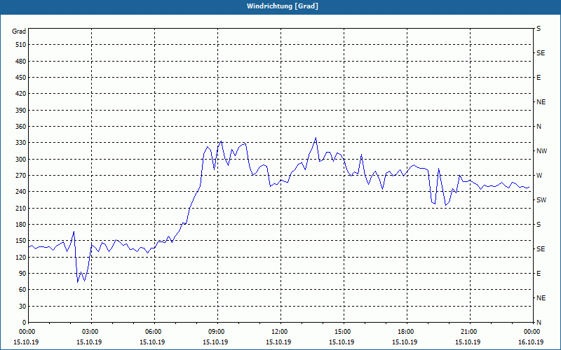Select the 300 degree axis label
The height and width of the screenshot is (350, 561).
click(x=20, y=160)
